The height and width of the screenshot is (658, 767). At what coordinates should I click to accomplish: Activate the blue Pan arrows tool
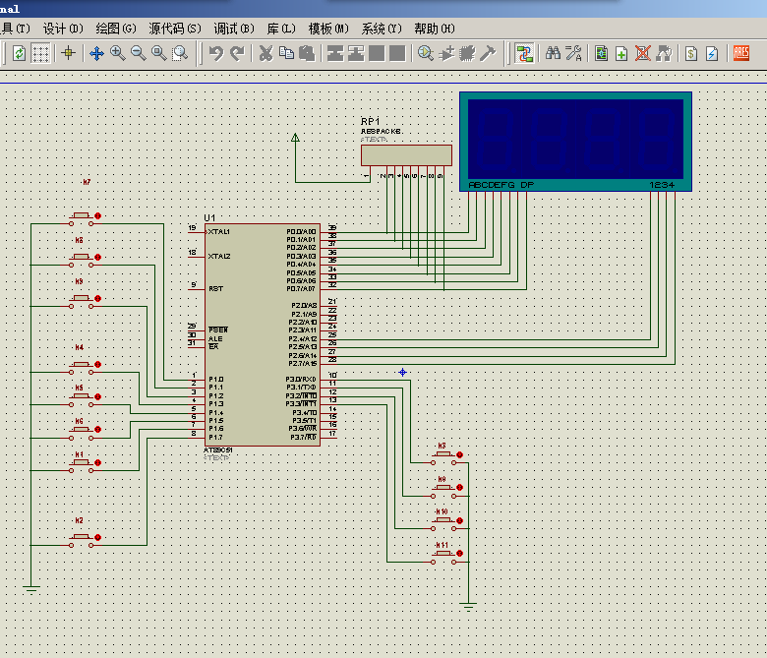coord(96,53)
